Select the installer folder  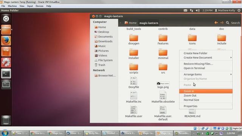[x=133, y=54]
